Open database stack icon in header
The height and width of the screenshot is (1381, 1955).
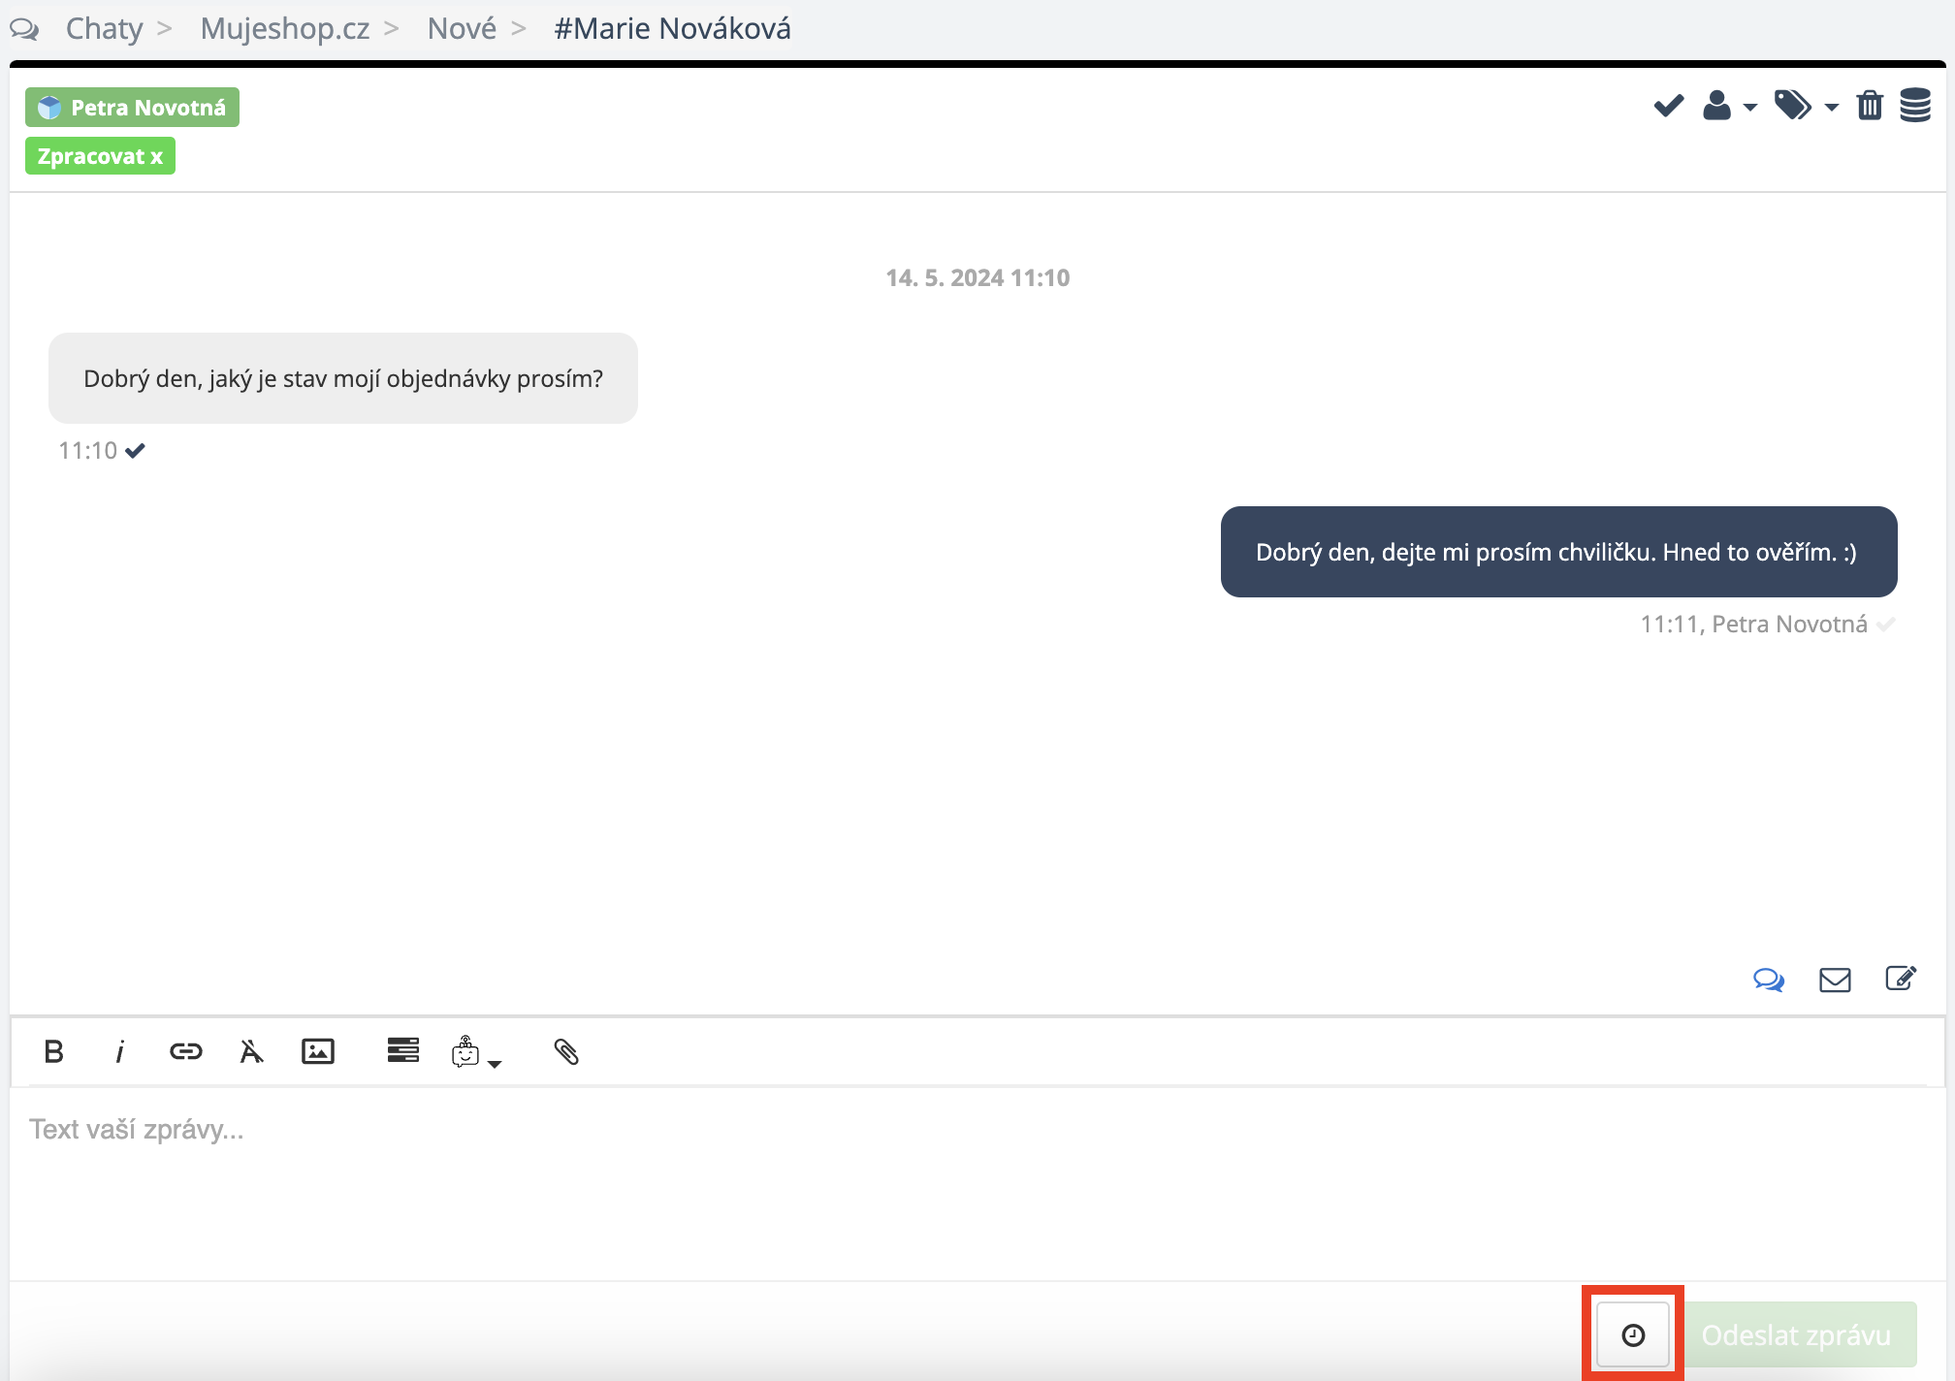tap(1914, 106)
